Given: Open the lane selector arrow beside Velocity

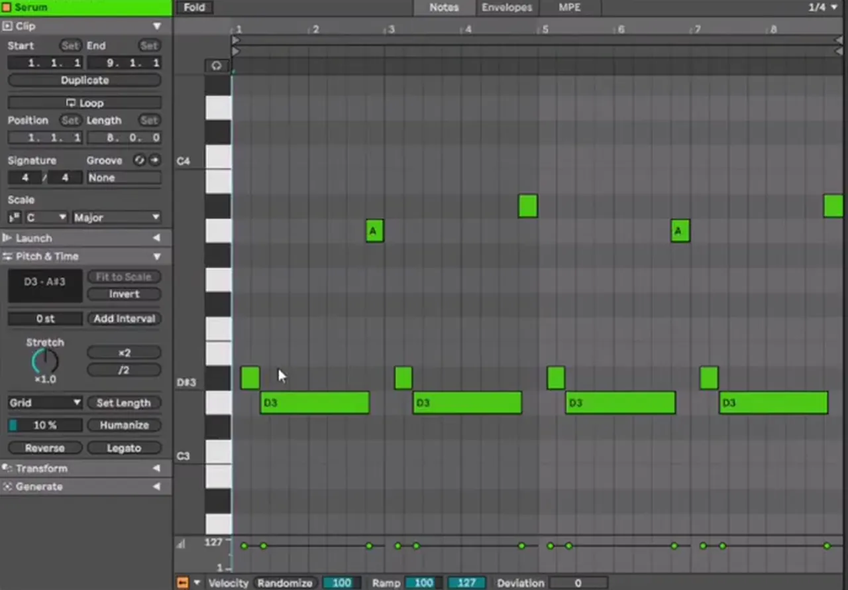Looking at the screenshot, I should click(x=197, y=583).
